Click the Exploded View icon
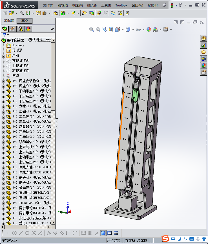Image resolution: width=208 pixels, height=244 pixels. click(x=99, y=13)
